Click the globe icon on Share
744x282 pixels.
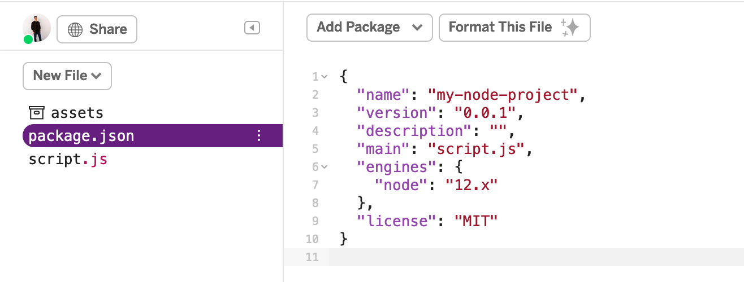[75, 29]
